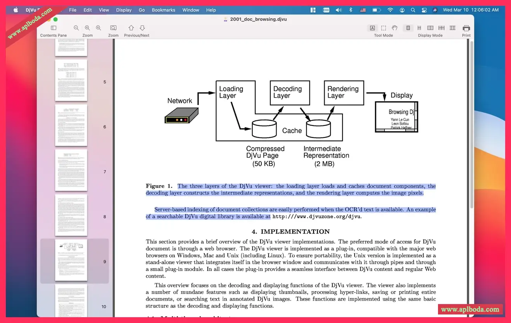Viewport: 511px width, 323px height.
Task: Go to next page with down arrow
Action: 142,28
